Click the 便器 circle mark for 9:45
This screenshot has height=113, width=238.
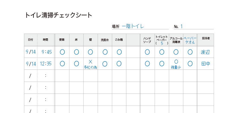coord(62,52)
